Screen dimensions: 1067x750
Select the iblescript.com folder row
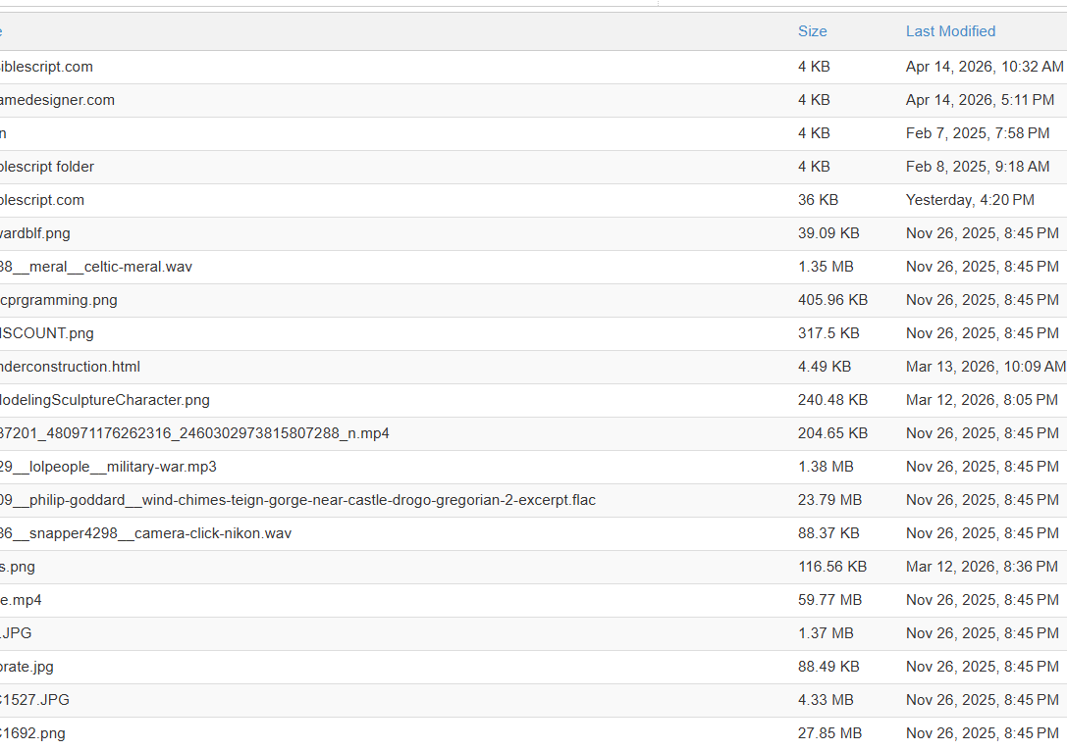click(x=534, y=68)
